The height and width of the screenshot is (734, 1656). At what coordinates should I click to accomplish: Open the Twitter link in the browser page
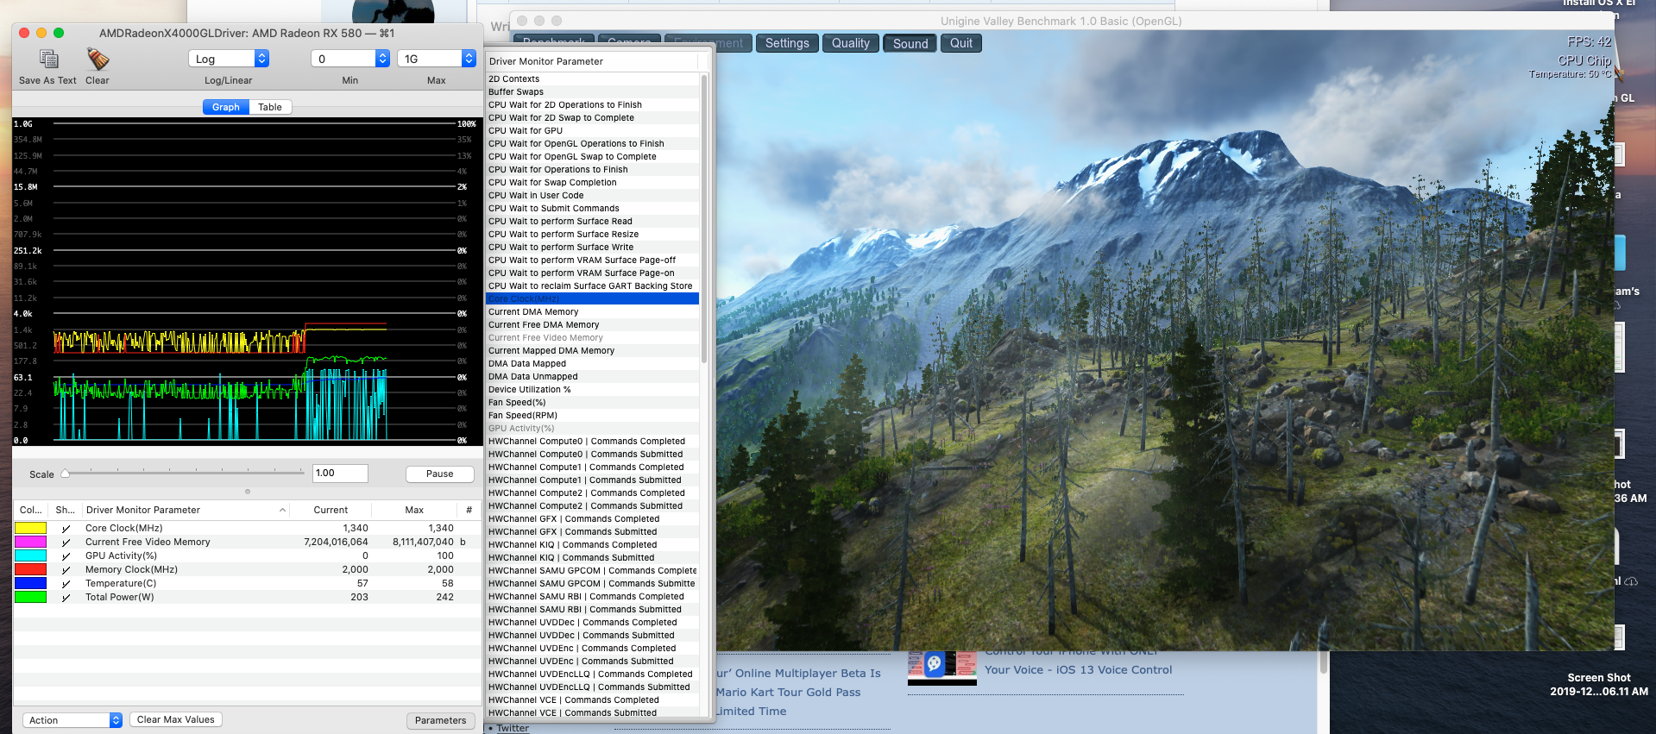pos(513,728)
